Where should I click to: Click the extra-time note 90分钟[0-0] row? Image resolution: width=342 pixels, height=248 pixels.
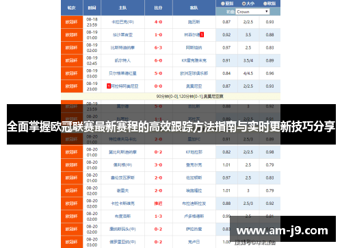click(170, 97)
